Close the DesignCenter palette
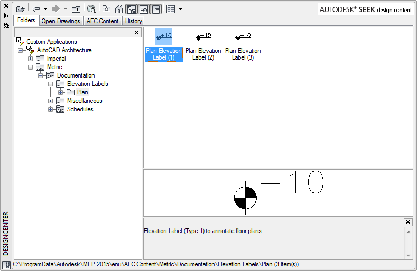Viewport: 417px width, 271px height. click(x=6, y=6)
